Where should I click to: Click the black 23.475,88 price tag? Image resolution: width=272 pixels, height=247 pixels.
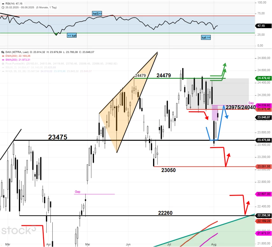pos(263,140)
